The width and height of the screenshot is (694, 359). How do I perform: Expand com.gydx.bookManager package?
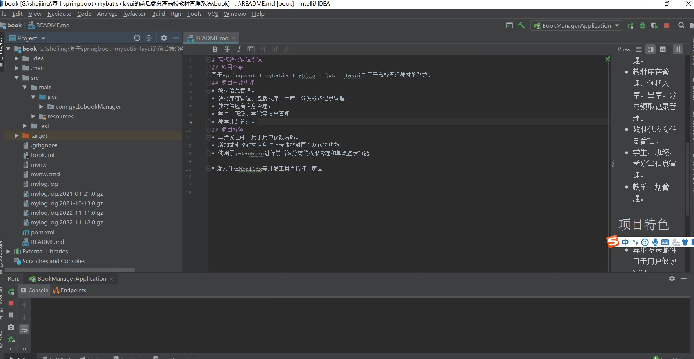[x=42, y=107]
